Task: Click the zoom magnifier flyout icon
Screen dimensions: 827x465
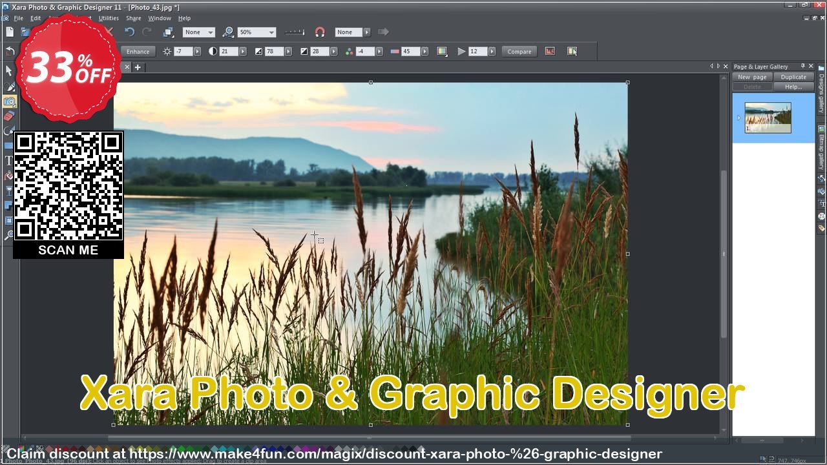Action: coord(228,32)
